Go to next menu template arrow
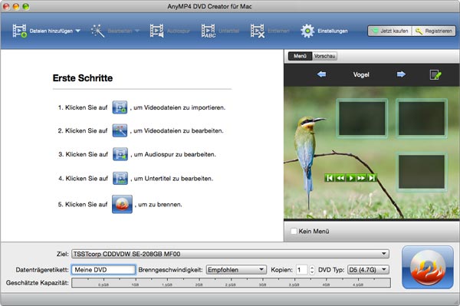Screen dimensions: 460x306 coord(401,74)
